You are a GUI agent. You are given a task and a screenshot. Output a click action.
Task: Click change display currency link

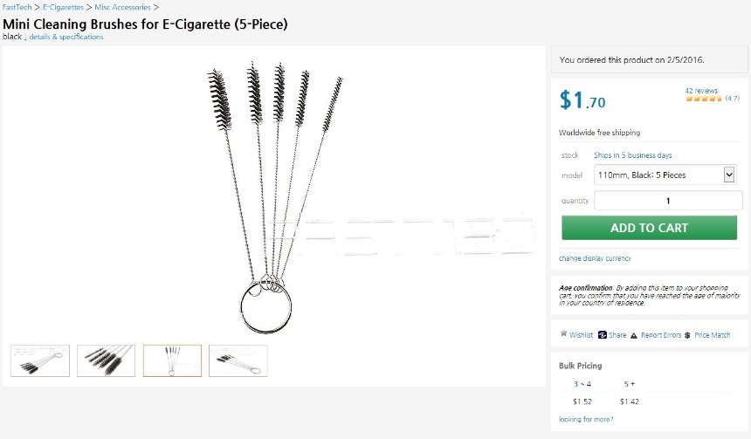(595, 258)
